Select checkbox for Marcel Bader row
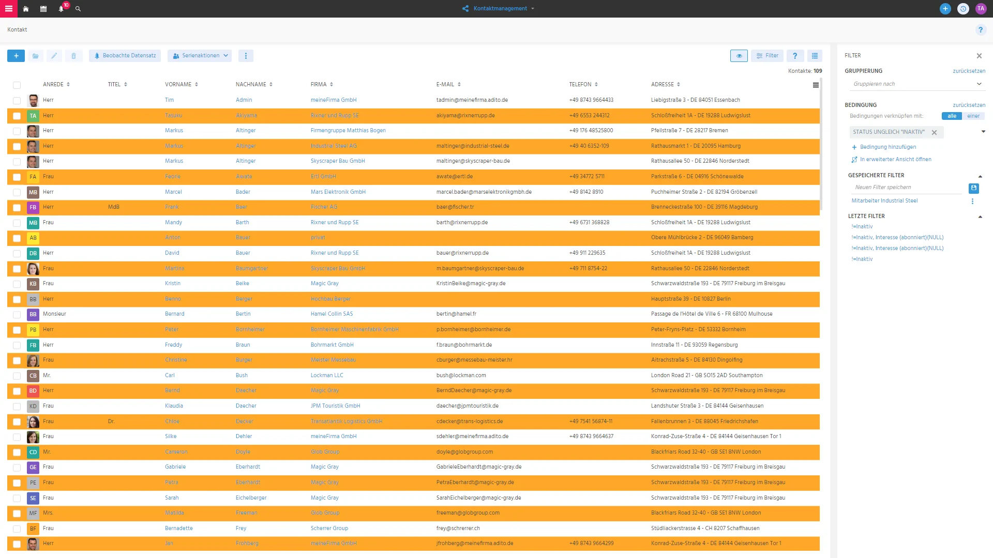Screen dimensions: 993x558 [17, 193]
